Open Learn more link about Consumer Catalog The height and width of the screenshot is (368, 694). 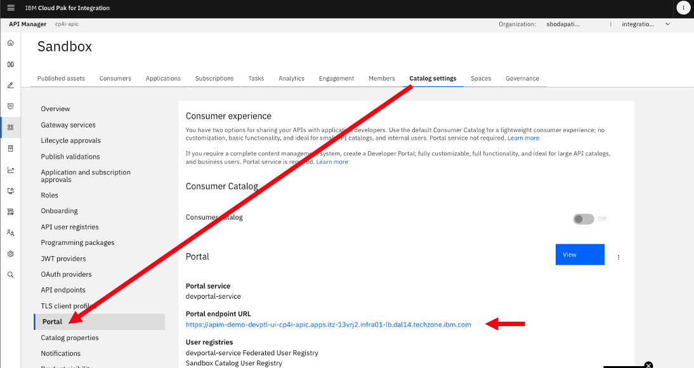point(523,138)
